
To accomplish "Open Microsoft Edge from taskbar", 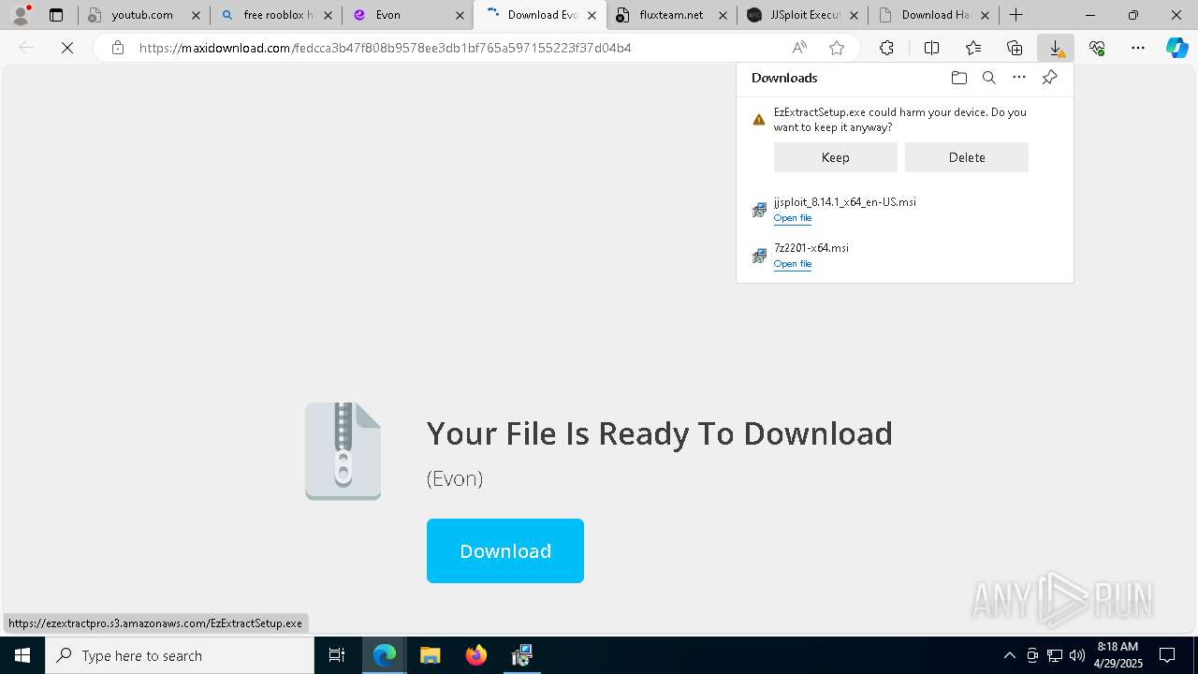I will pos(385,655).
